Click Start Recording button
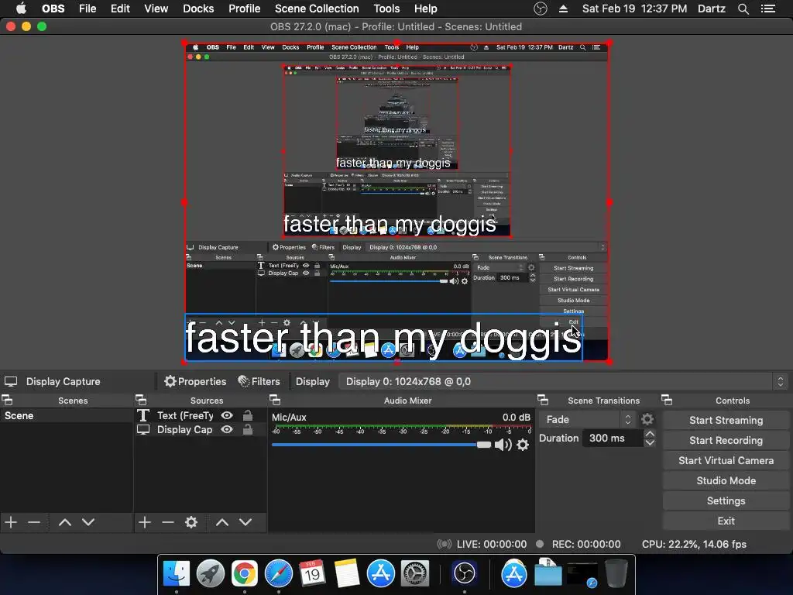 point(726,440)
